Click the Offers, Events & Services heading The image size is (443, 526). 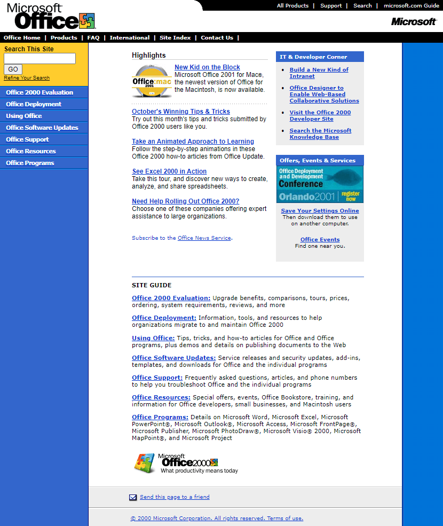318,160
